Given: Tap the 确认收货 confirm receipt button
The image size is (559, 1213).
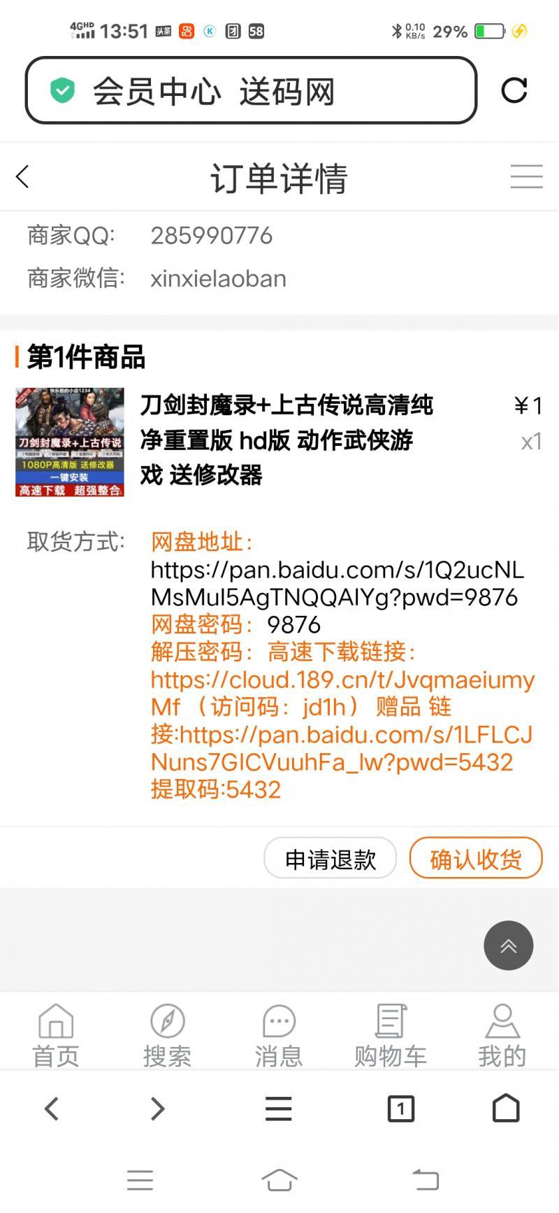Looking at the screenshot, I should (476, 859).
